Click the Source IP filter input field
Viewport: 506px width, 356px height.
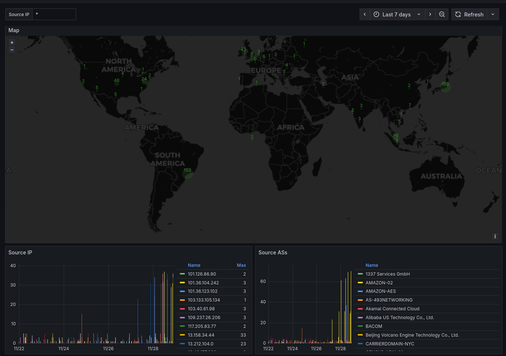tap(54, 14)
